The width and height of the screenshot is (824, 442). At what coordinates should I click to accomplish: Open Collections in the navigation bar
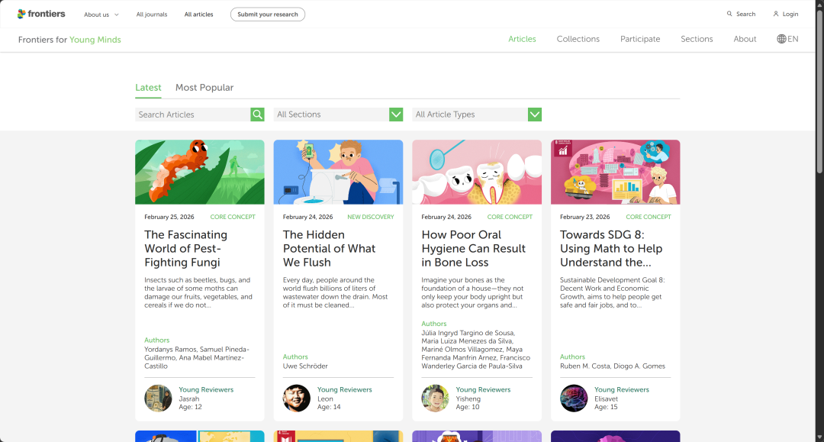coord(578,39)
